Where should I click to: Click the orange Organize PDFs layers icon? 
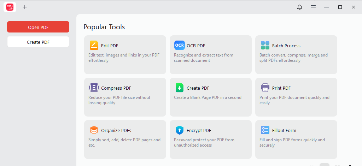[x=94, y=130]
